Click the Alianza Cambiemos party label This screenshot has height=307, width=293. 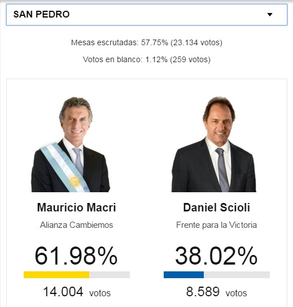[76, 225]
